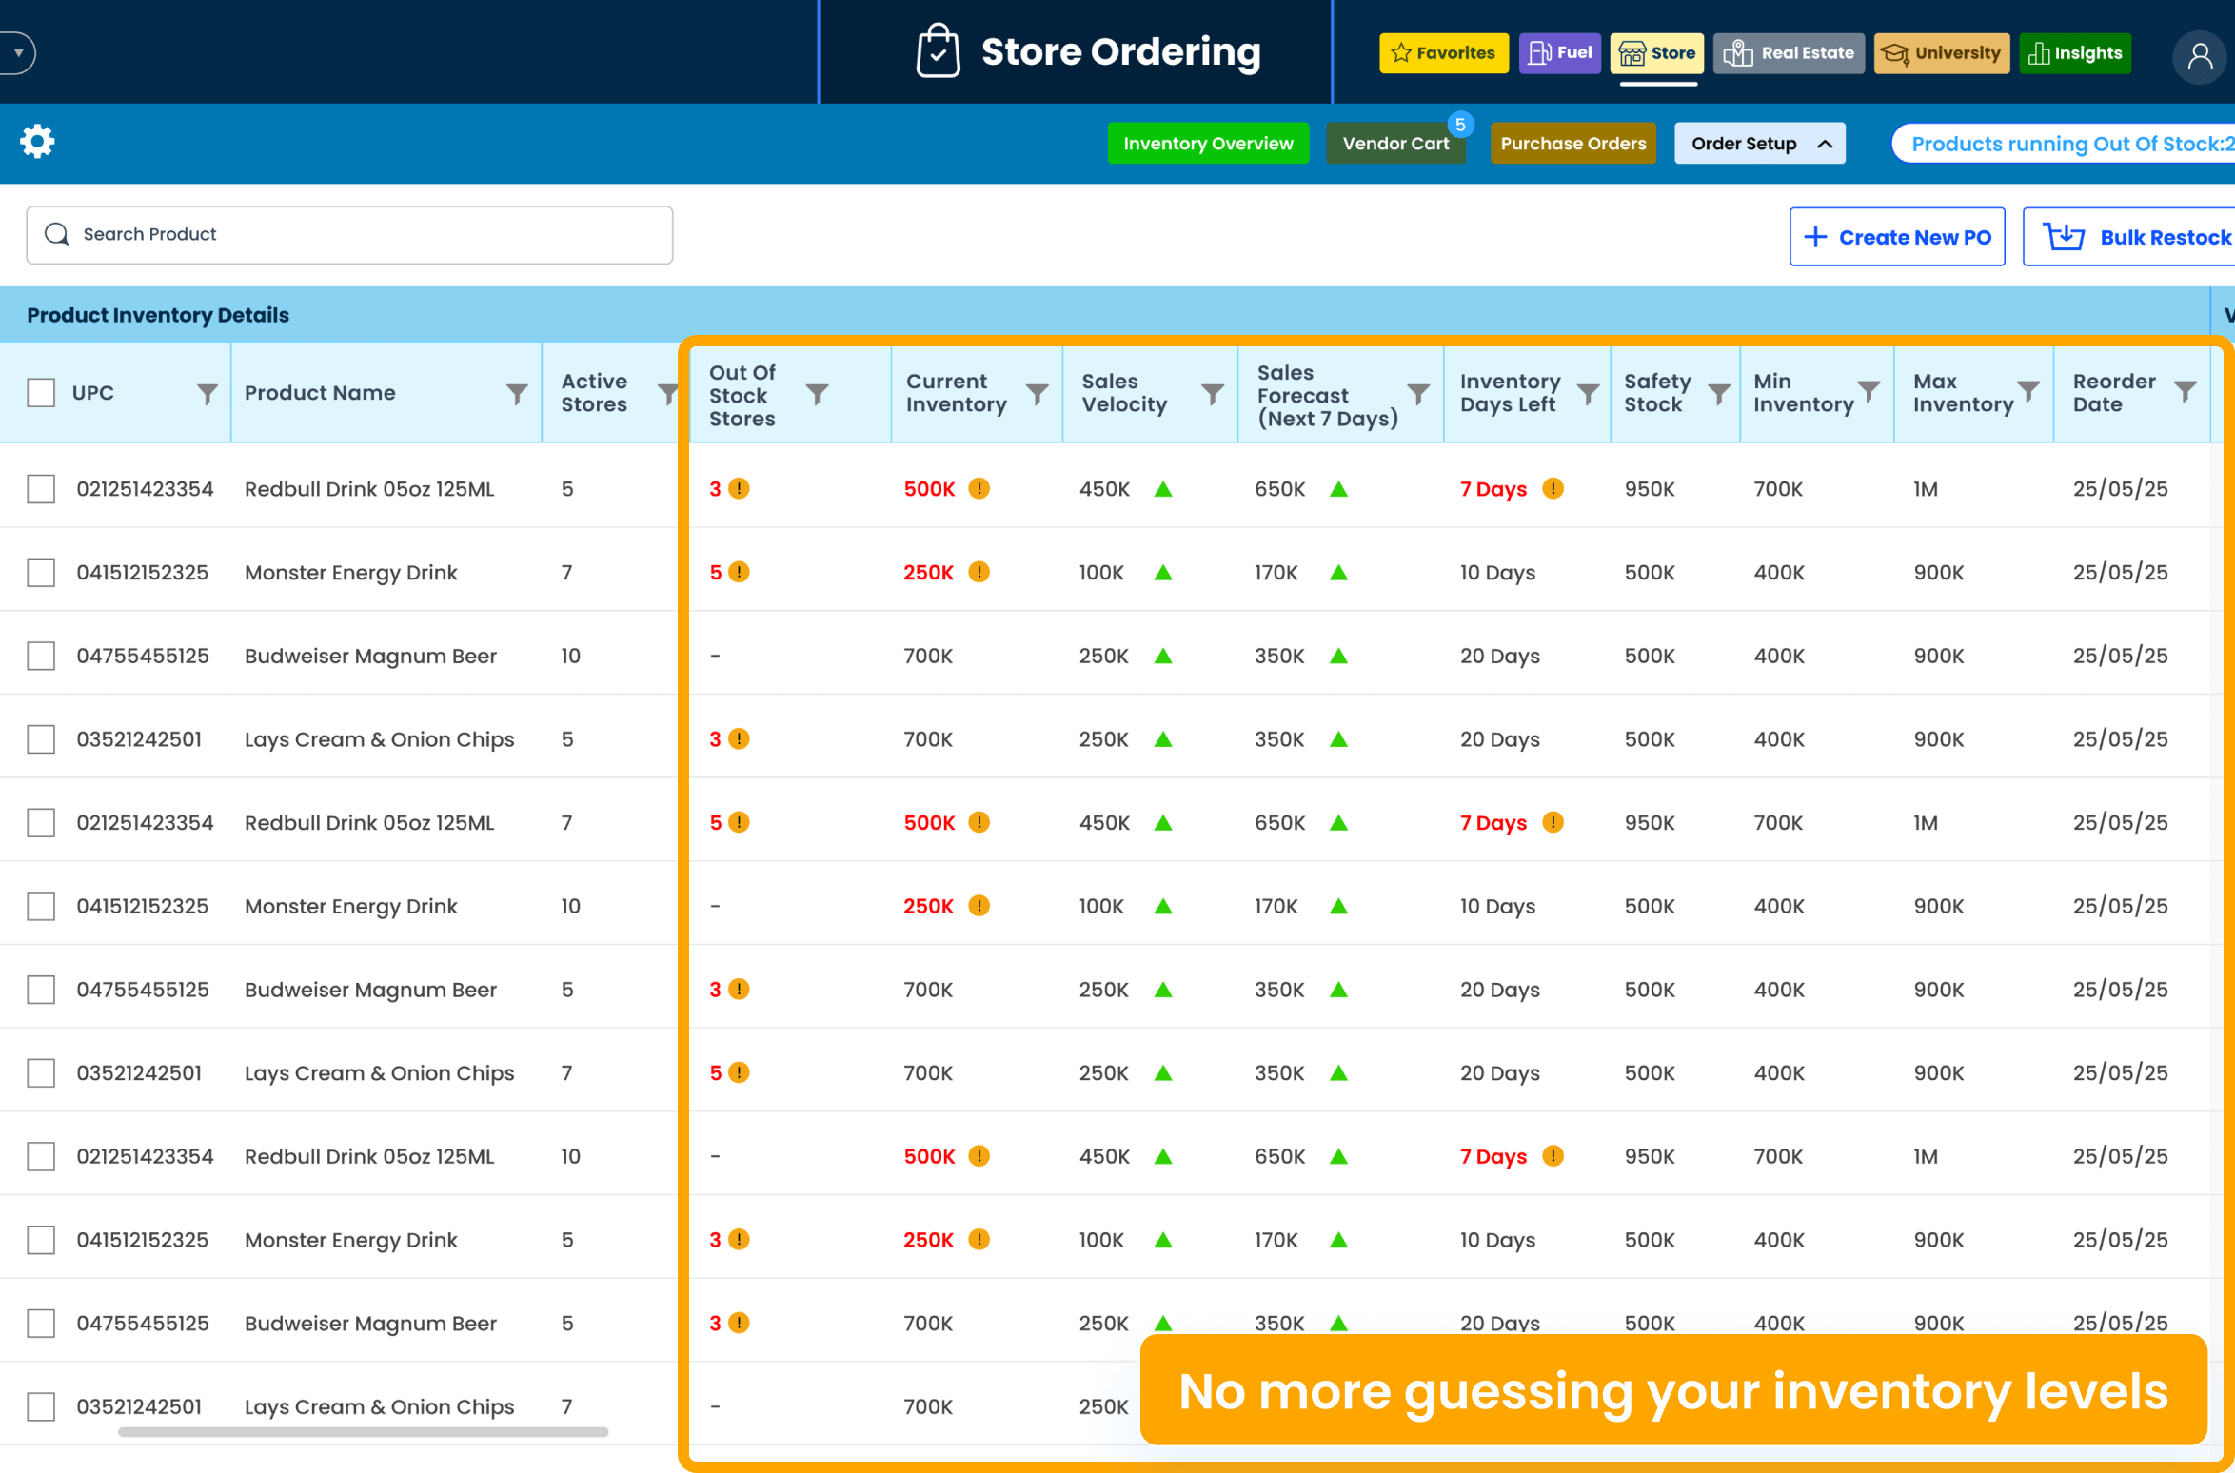Screen dimensions: 2235x1473
Task: Check the Redbull Drink 05oz row checkbox
Action: [40, 489]
